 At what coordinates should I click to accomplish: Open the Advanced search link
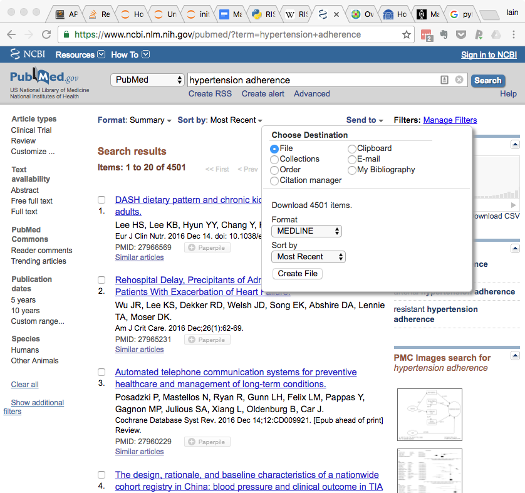312,94
